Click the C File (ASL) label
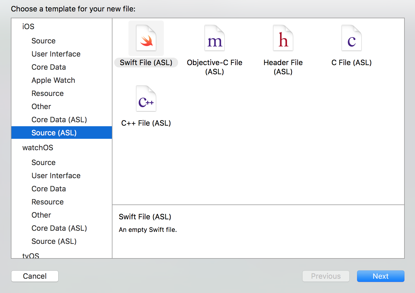 tap(352, 63)
